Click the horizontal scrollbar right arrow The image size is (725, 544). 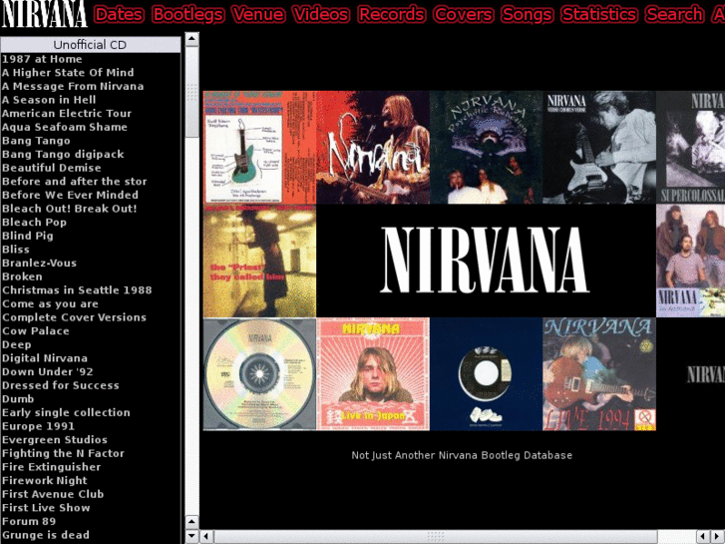[x=718, y=536]
